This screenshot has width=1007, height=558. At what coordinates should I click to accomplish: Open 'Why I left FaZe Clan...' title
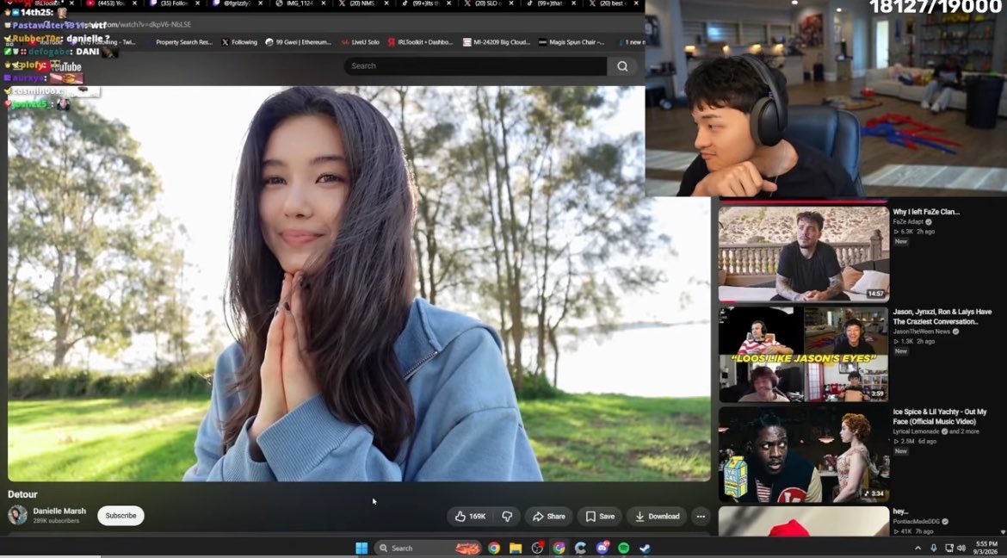(926, 212)
